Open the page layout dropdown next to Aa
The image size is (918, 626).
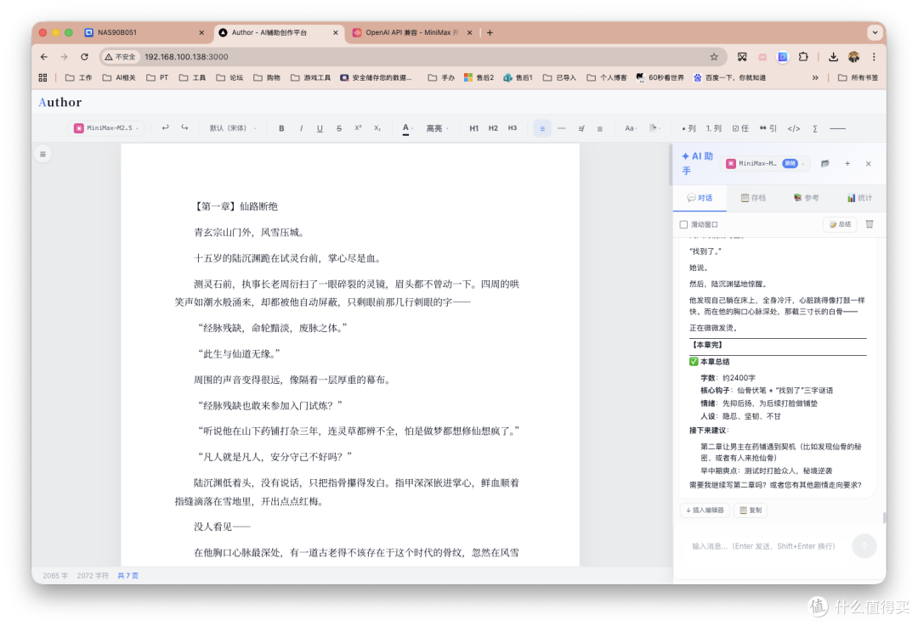coord(655,128)
